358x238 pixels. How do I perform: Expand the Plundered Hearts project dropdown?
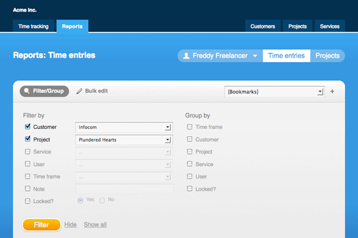point(124,139)
